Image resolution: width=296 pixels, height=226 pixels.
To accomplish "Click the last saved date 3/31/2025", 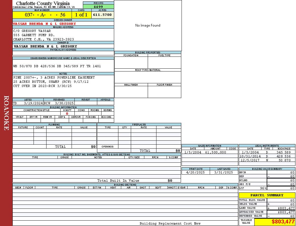I will click(224, 172).
